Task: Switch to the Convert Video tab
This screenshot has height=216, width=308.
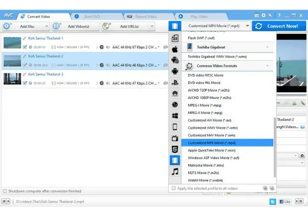Action: 38,16
